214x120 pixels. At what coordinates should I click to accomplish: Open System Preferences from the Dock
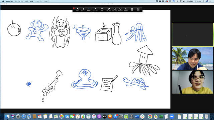click(121, 116)
